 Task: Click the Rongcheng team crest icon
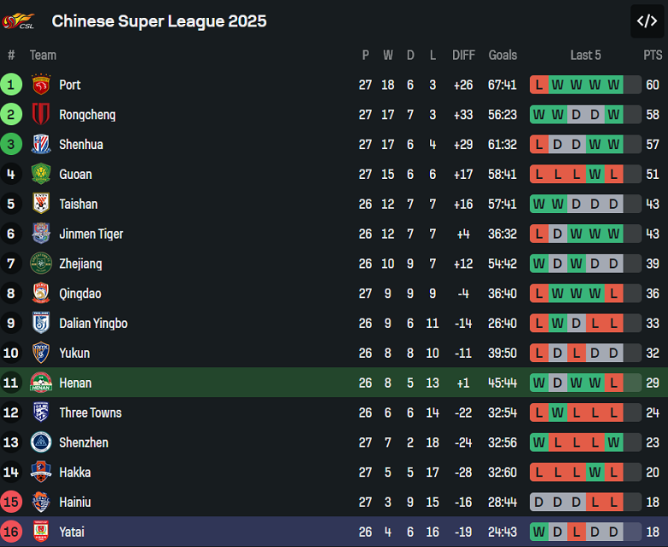point(41,115)
